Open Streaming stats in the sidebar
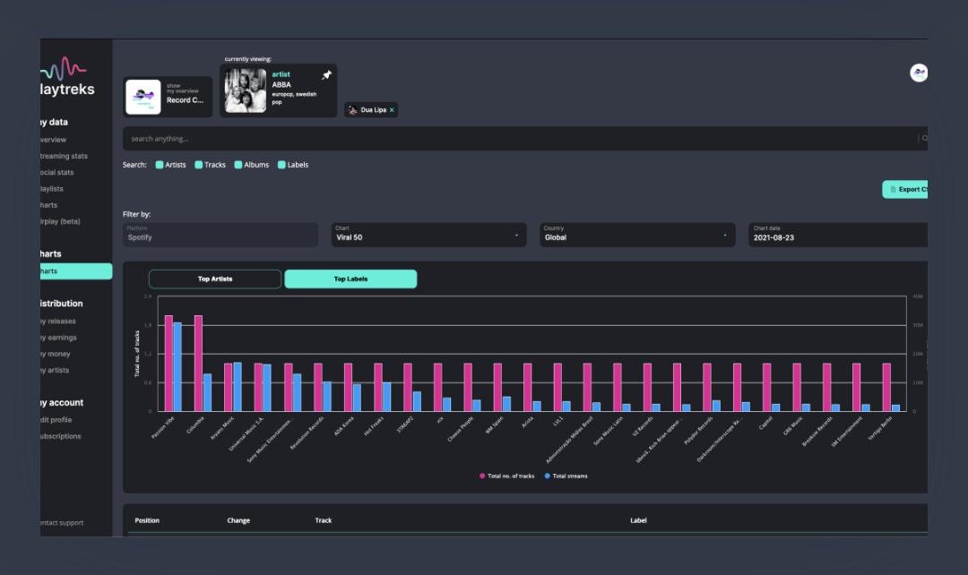 64,156
